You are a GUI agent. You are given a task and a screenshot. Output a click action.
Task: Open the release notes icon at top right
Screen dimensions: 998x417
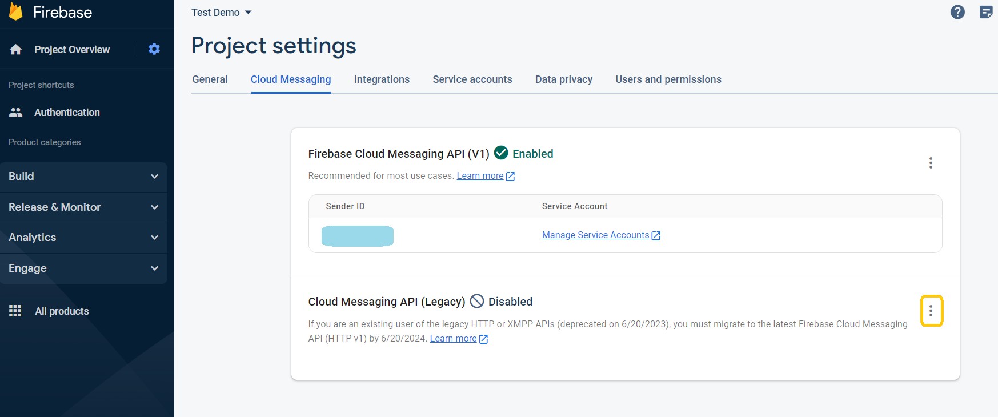[x=986, y=12]
